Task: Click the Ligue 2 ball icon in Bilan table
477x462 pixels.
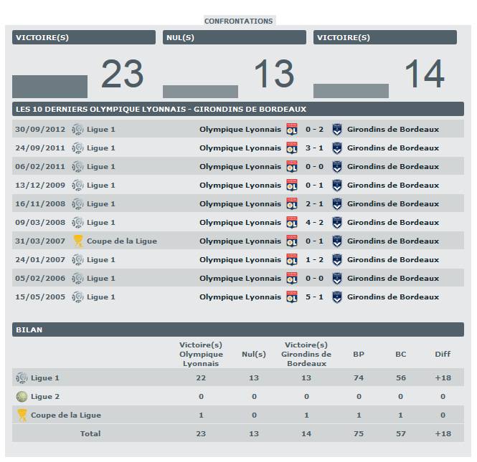Action: pos(22,396)
